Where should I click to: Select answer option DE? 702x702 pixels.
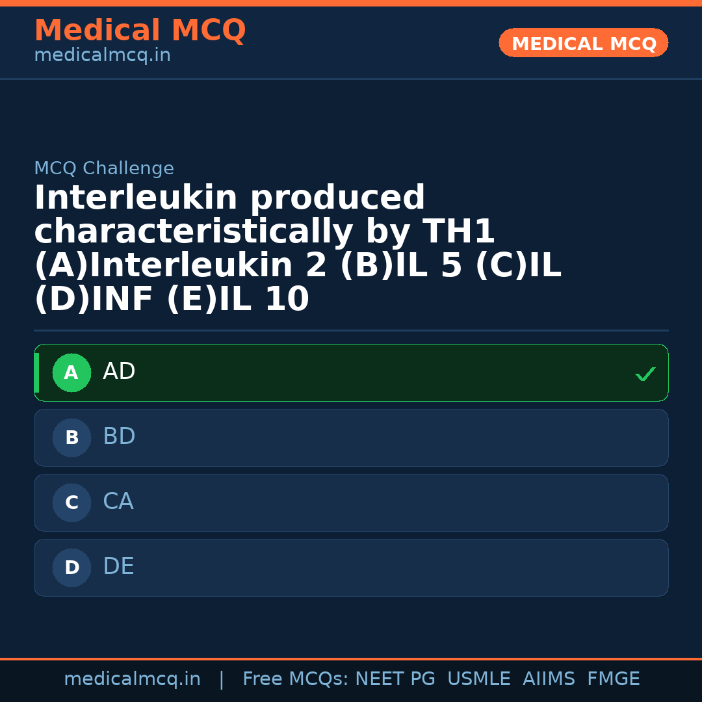pyautogui.click(x=351, y=567)
